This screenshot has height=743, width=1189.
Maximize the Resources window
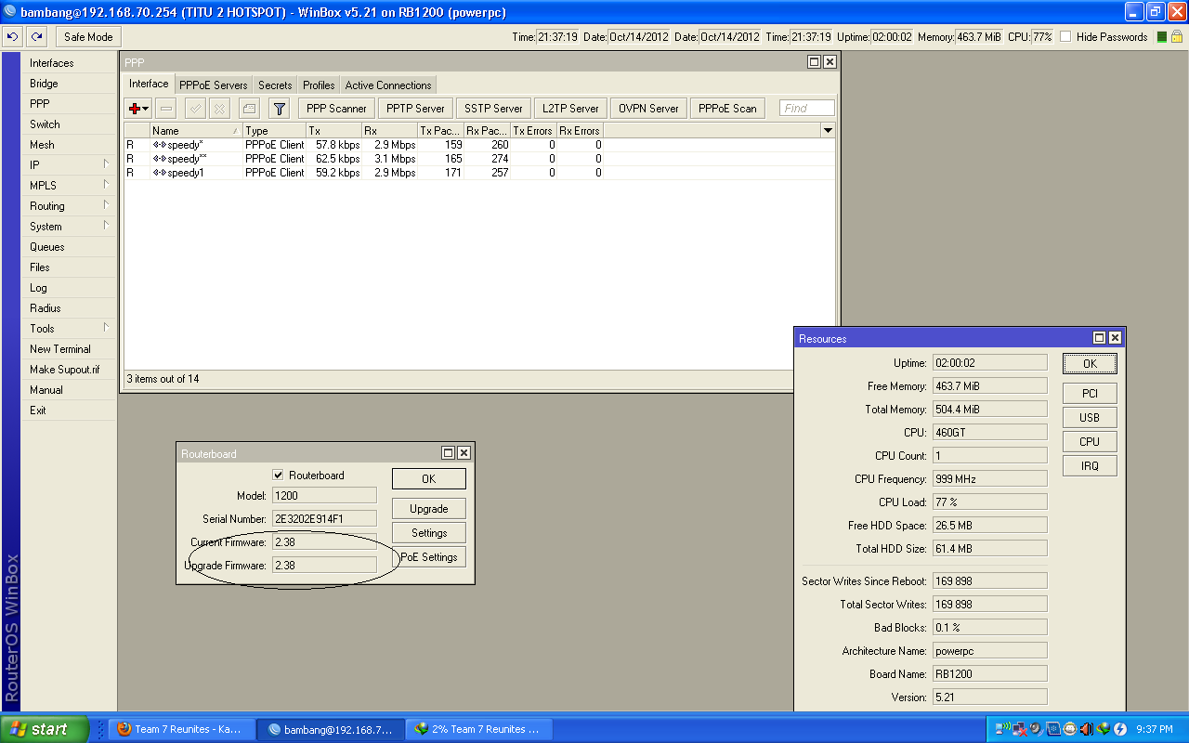[x=1100, y=338]
